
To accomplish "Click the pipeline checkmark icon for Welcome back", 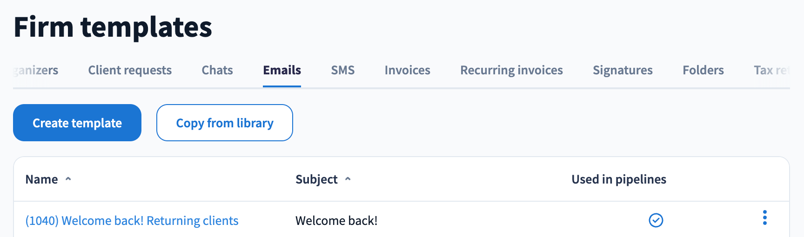I will point(656,220).
